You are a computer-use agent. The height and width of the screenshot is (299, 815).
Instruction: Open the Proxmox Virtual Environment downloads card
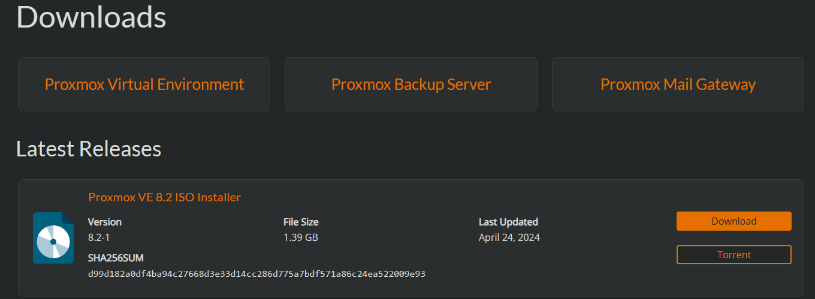(x=144, y=84)
